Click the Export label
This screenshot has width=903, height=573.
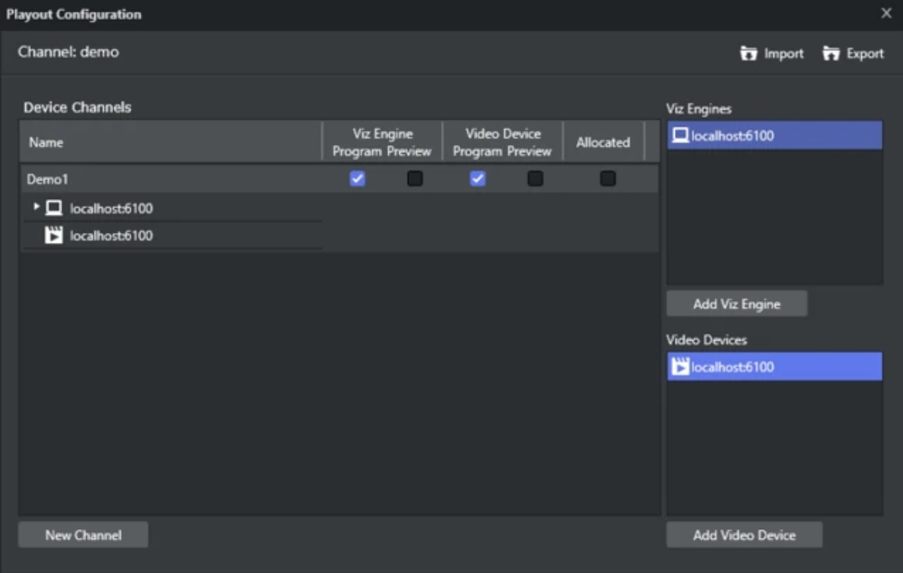[x=865, y=54]
